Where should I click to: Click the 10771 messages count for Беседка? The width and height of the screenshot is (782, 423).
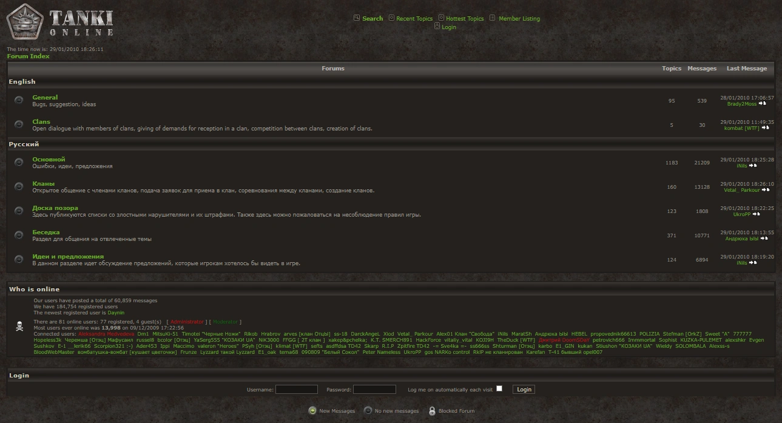[x=702, y=235]
